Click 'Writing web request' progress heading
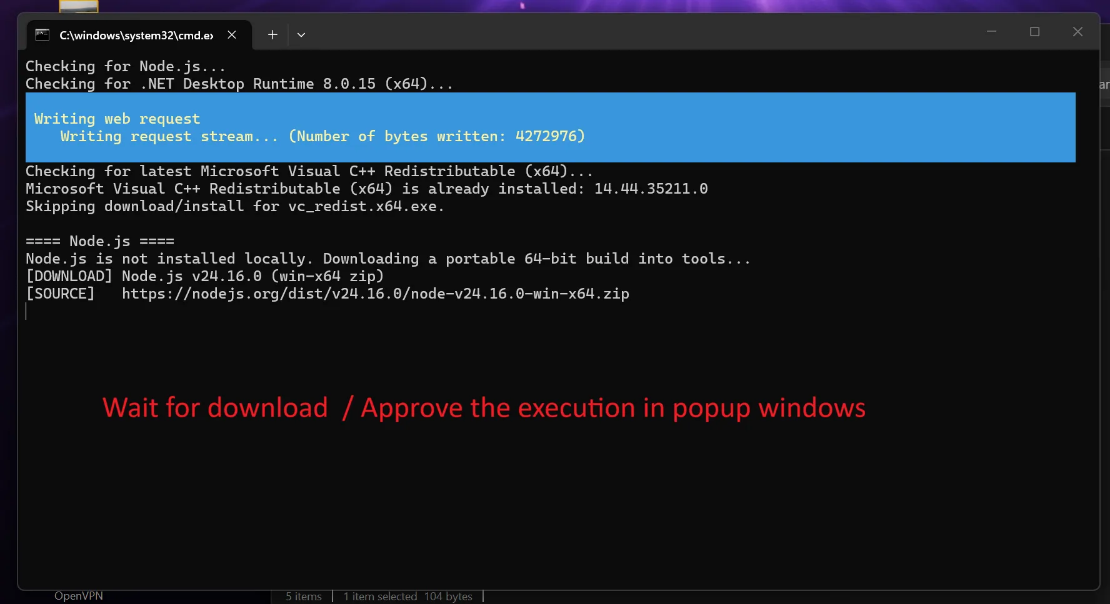The width and height of the screenshot is (1110, 604). tap(117, 119)
